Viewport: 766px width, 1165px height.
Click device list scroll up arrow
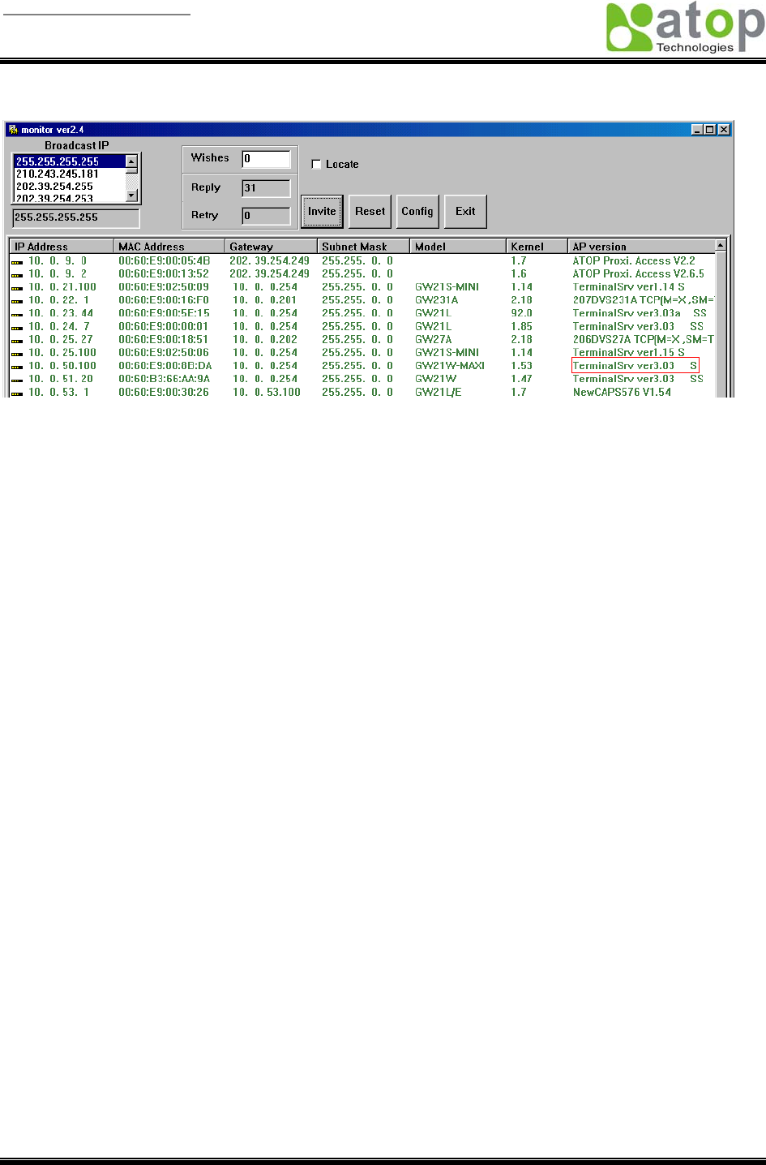tap(721, 245)
